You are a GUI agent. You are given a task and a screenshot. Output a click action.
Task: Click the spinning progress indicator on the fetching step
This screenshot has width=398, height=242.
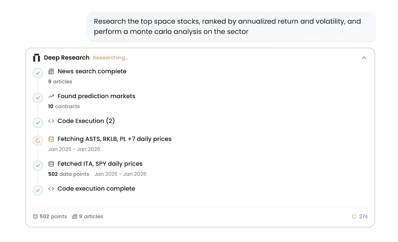[38, 141]
